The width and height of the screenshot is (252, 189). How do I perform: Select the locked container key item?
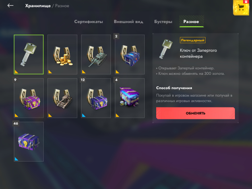(29, 55)
